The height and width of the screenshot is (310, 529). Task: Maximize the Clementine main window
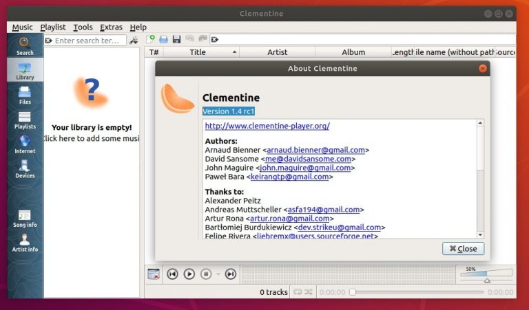pyautogui.click(x=498, y=14)
